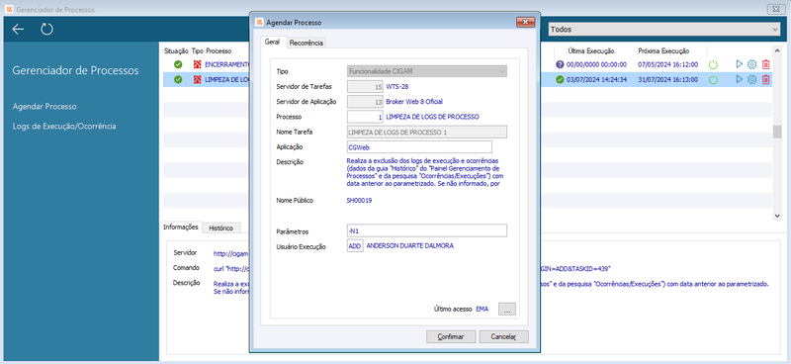791x364 pixels.
Task: Click the LIMPEZA DE LOGS DE PROCESSO label in dialog
Action: pos(432,117)
